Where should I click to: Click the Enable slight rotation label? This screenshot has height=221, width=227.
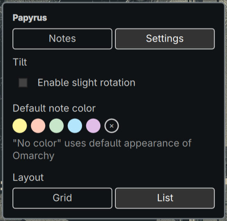point(87,83)
